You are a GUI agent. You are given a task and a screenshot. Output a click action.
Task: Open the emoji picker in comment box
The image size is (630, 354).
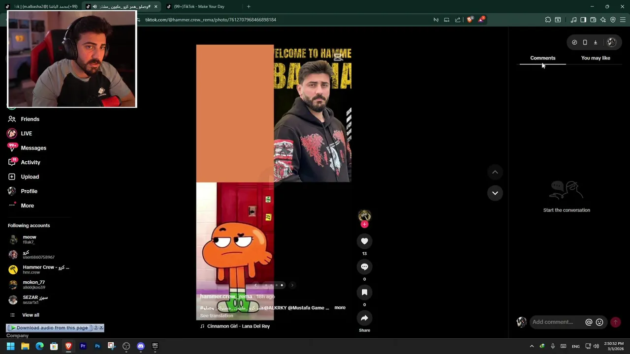click(x=599, y=322)
